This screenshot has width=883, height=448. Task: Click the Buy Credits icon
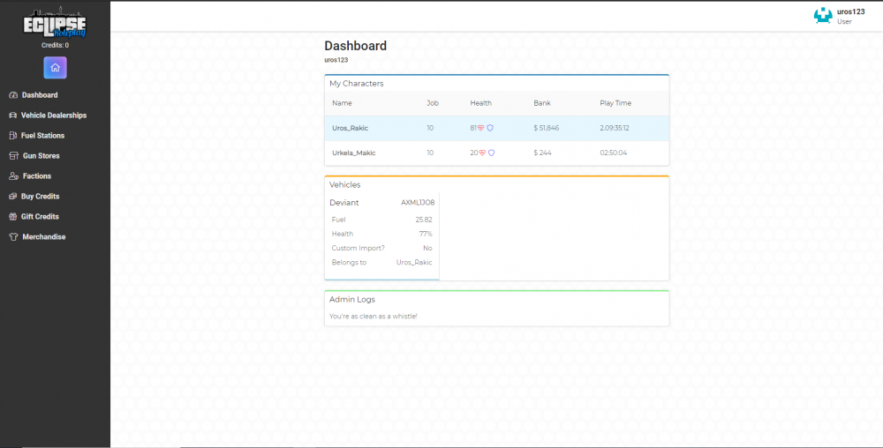[13, 196]
